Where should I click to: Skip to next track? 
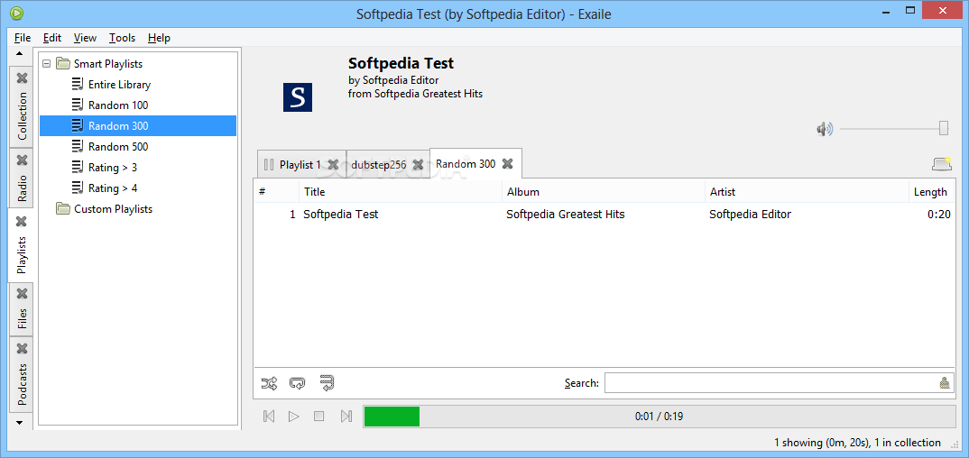(346, 416)
